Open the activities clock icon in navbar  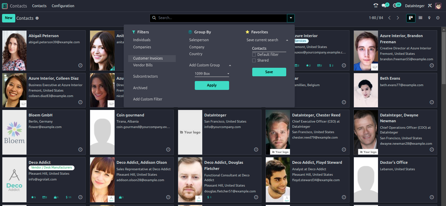395,6
